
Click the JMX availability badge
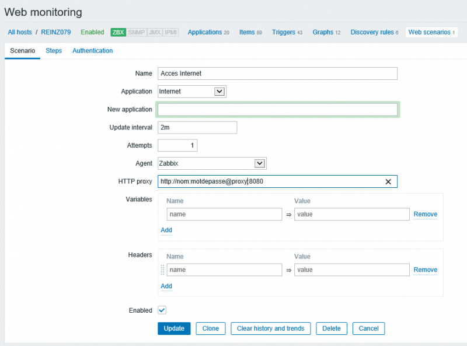coord(155,33)
